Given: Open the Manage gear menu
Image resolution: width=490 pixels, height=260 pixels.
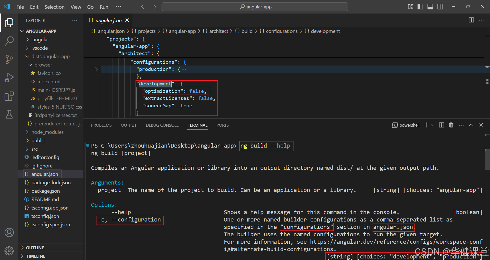Looking at the screenshot, I should 9,251.
